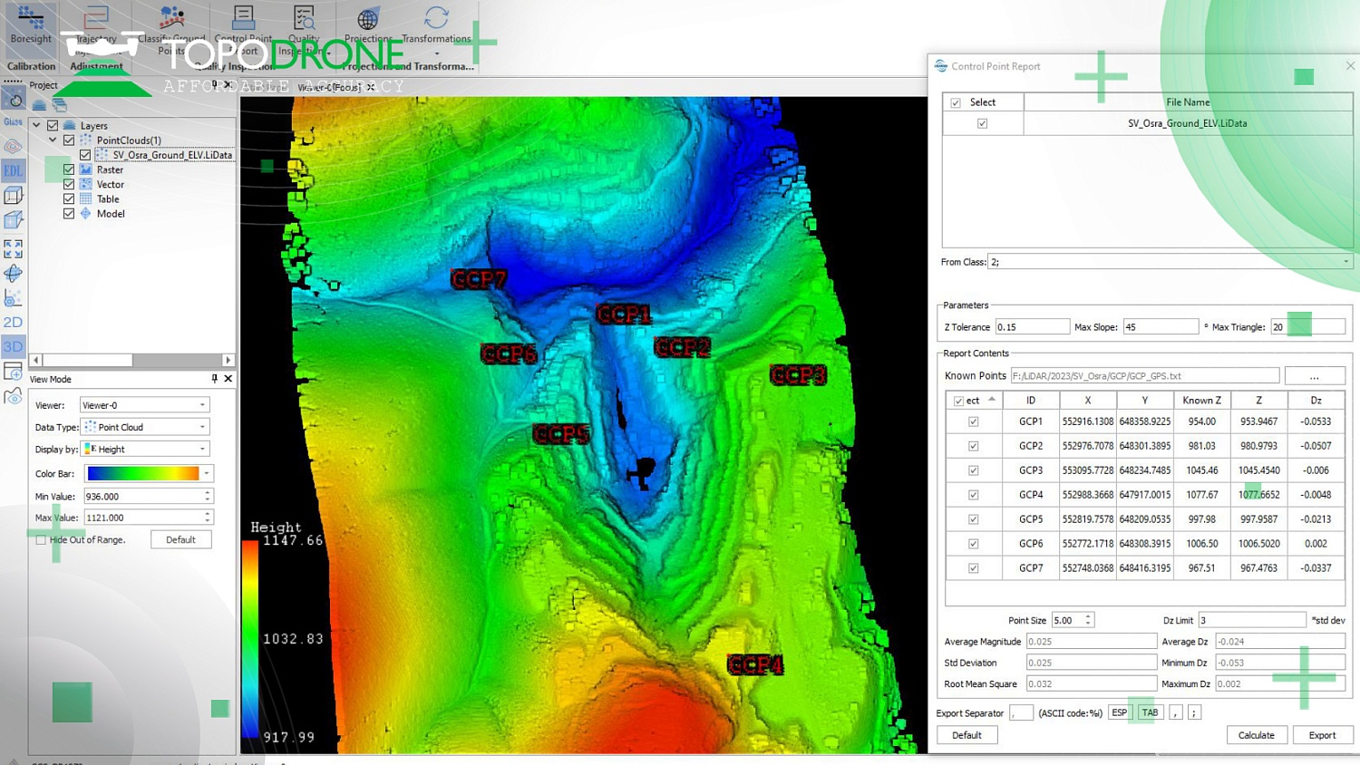
Task: Click Export to save the control point report
Action: coord(1323,735)
